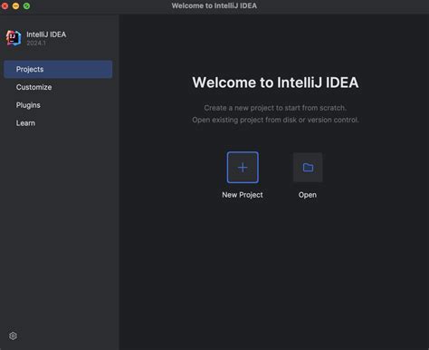The height and width of the screenshot is (350, 429).
Task: Click the New Project label
Action: pyautogui.click(x=243, y=195)
